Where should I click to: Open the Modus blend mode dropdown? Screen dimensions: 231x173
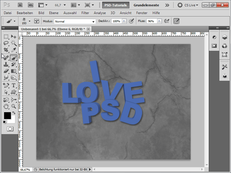(75, 21)
